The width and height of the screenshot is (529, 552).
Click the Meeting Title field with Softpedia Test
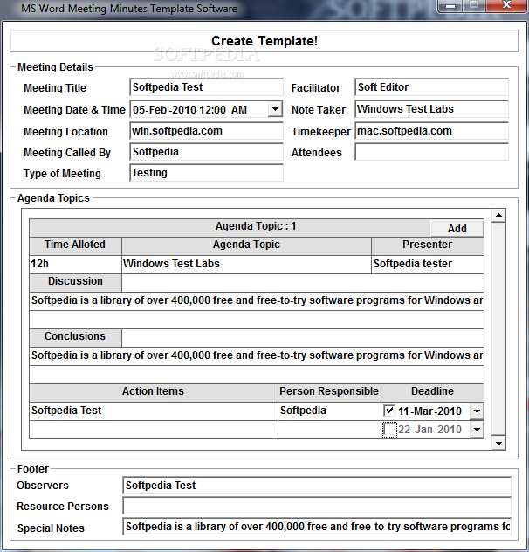click(206, 87)
